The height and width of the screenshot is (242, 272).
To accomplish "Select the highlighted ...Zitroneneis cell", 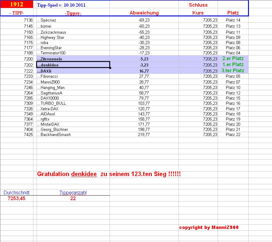I will (x=73, y=59).
